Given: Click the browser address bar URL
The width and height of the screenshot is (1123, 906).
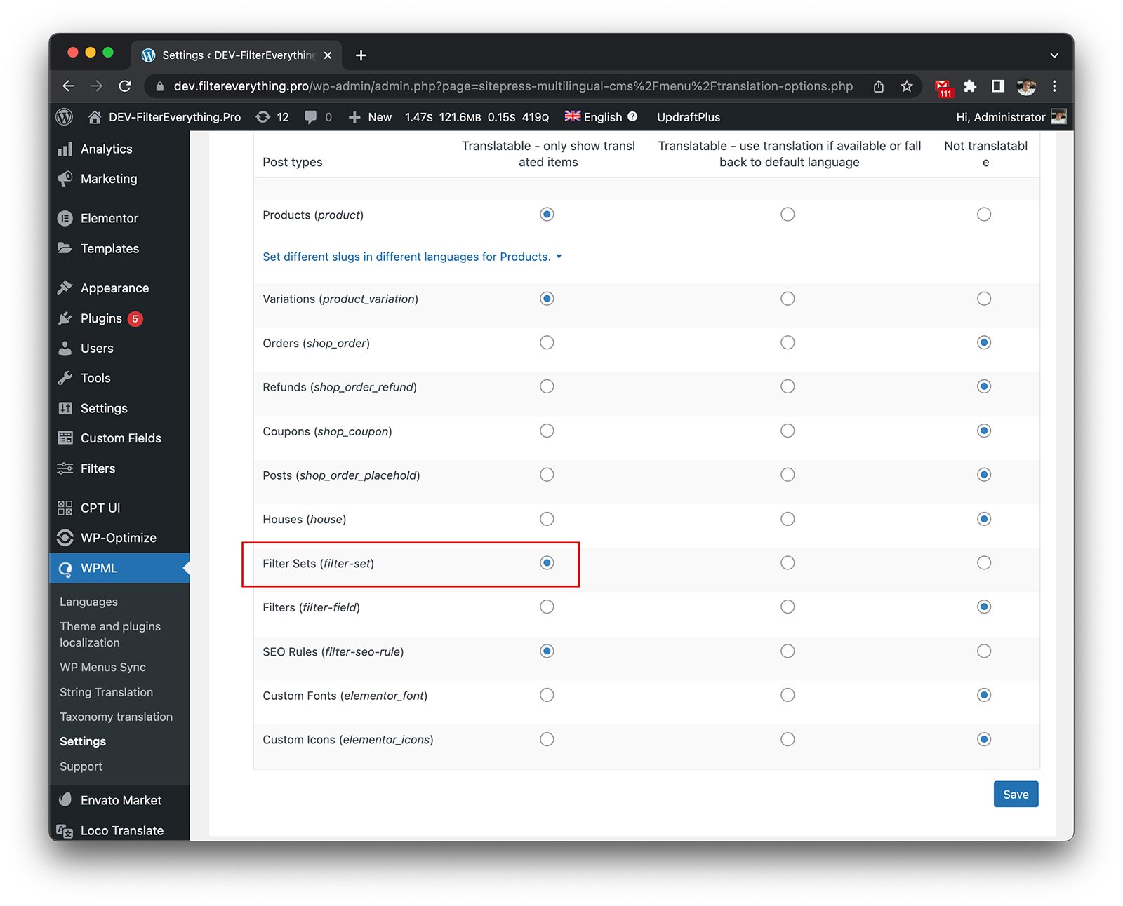Looking at the screenshot, I should [512, 86].
